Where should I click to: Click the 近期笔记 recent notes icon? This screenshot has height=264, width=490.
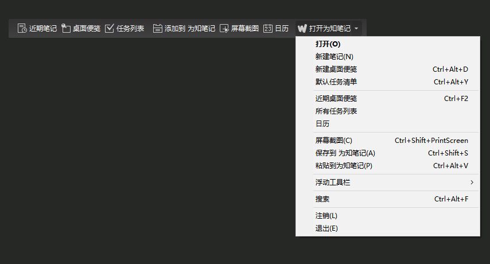coord(22,29)
